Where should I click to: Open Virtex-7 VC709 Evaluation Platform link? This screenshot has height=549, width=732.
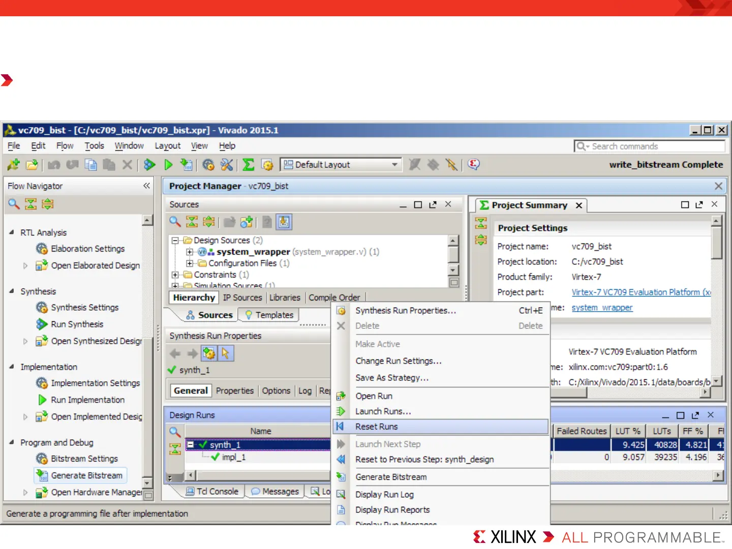point(641,292)
